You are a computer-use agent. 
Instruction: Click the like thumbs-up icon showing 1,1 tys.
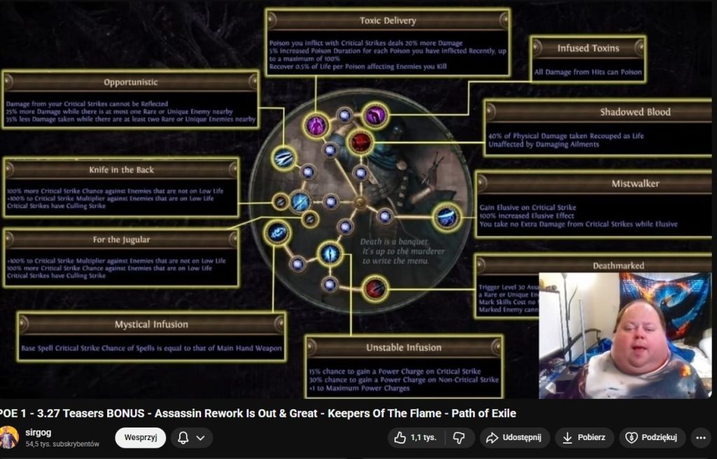pyautogui.click(x=400, y=437)
